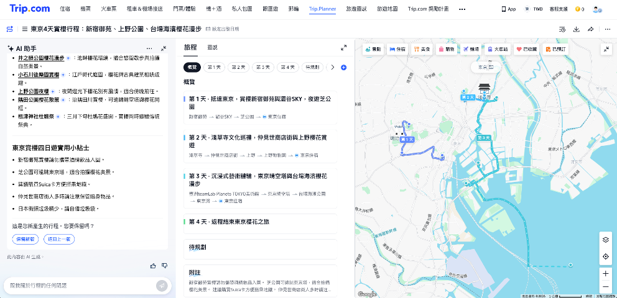Toggle 美食 filter on map
Screen dimensions: 617x298
422,49
